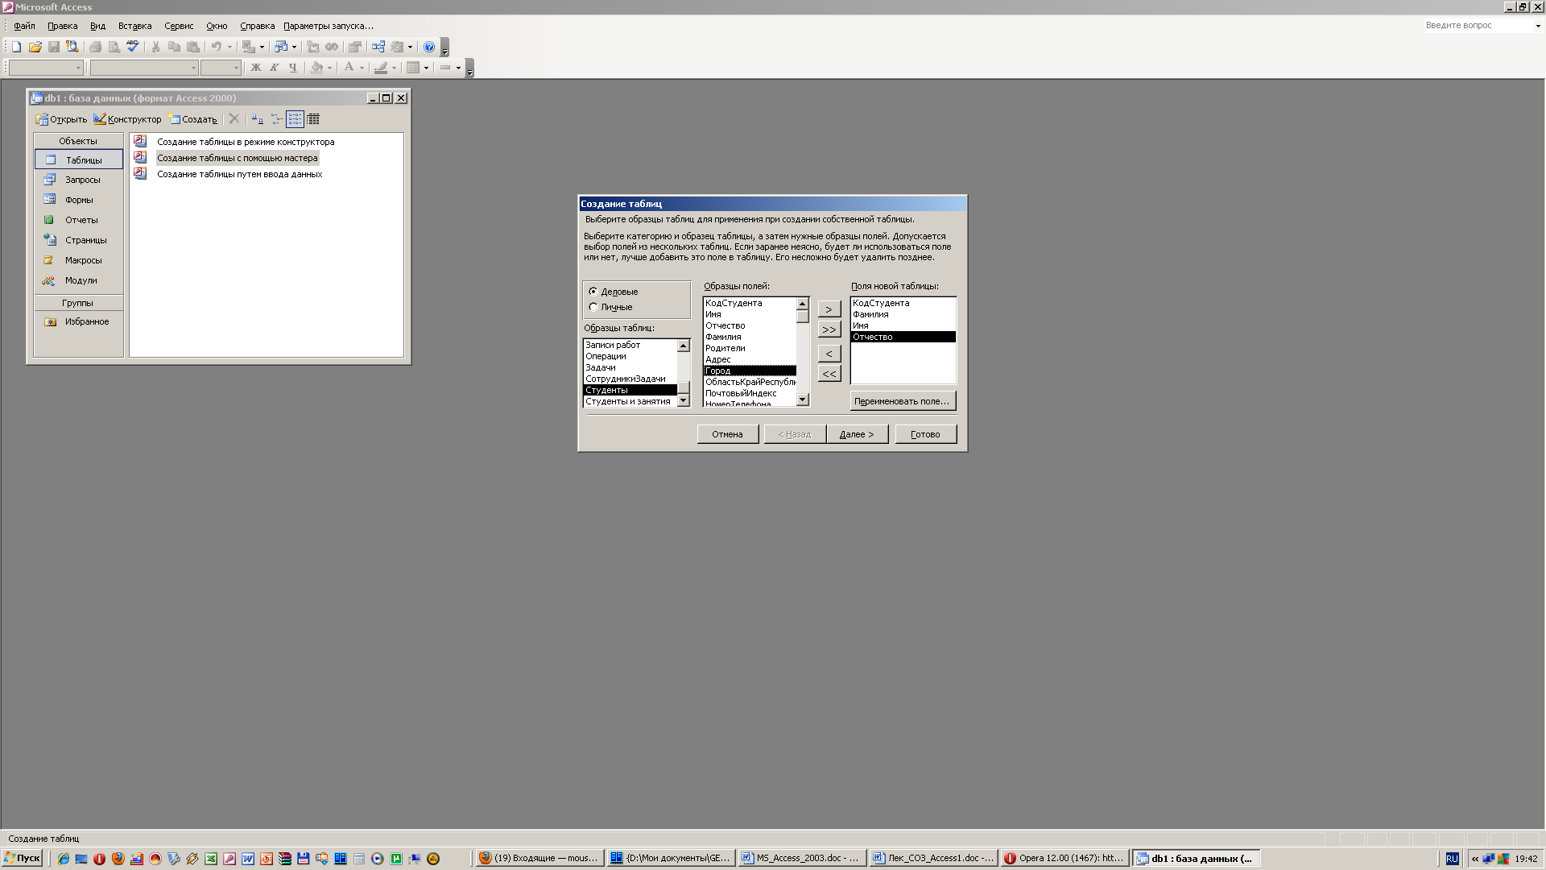Run the ABC spelling check icon
Image resolution: width=1546 pixels, height=870 pixels.
[133, 47]
